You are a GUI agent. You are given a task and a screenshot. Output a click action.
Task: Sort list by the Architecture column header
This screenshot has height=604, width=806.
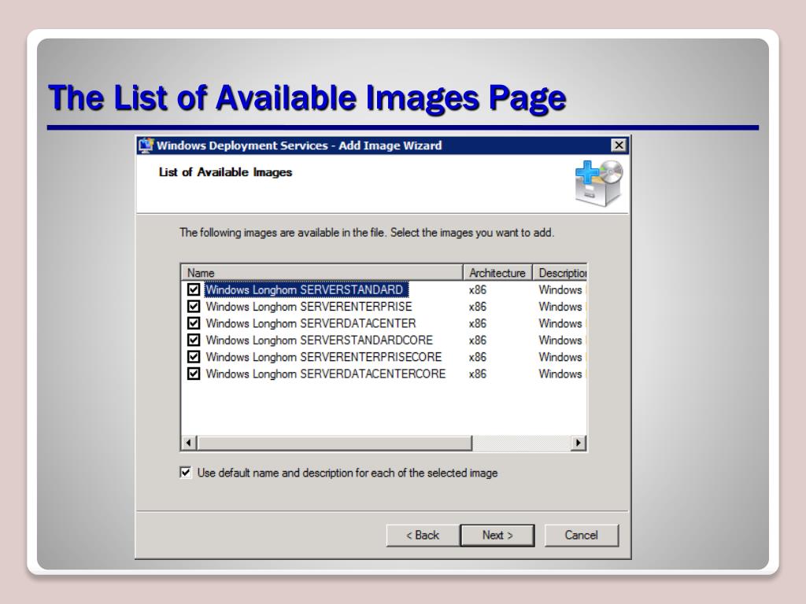coord(497,273)
